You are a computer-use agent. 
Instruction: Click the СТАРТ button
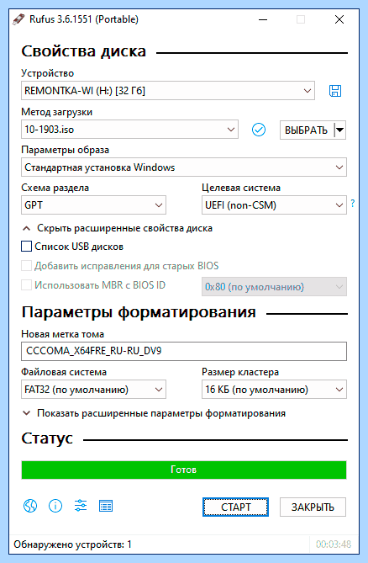click(235, 507)
